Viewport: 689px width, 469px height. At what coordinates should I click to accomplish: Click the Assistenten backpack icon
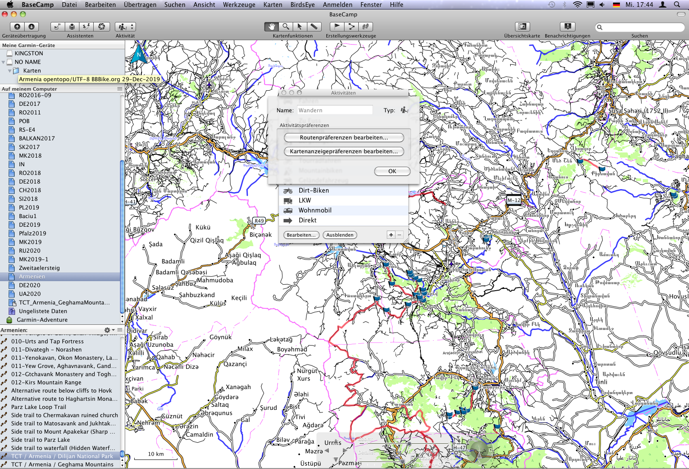[72, 27]
